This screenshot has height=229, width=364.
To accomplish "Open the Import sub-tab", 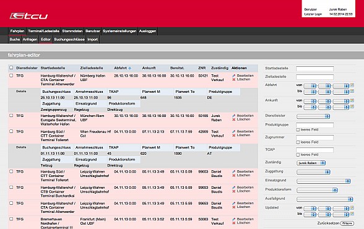I will 92,40.
